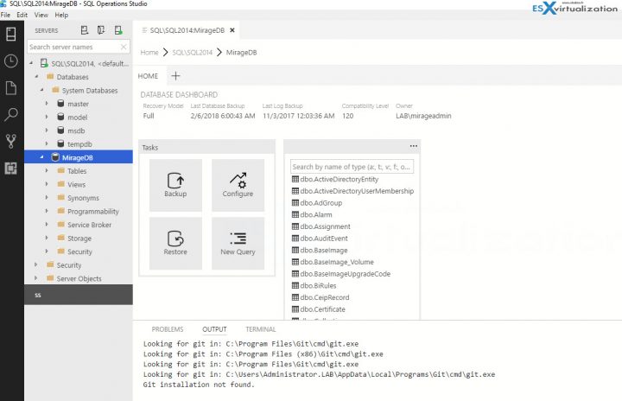Collapse the SQL\SQL2014 server node

pyautogui.click(x=31, y=63)
